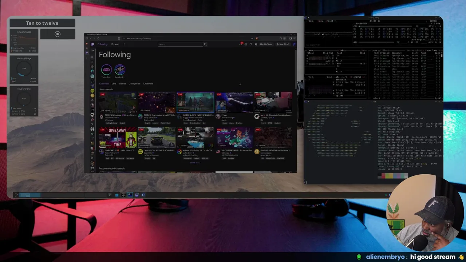Open the Gloria Victis Medieval stream thumbnail
This screenshot has width=466, height=262.
tap(273, 137)
